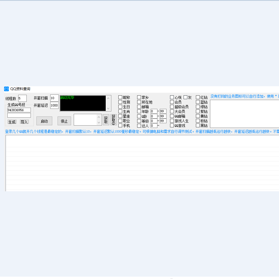Check the 所在地 location checkbox
The height and width of the screenshot is (279, 279).
tap(139, 102)
